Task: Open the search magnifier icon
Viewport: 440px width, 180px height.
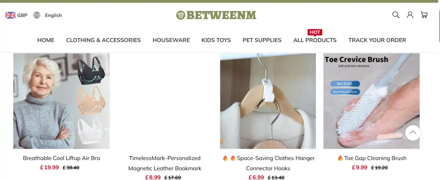Action: [396, 15]
